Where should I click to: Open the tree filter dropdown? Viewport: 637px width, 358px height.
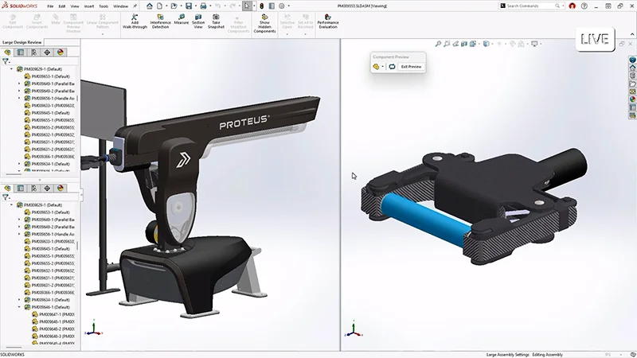(x=6, y=60)
